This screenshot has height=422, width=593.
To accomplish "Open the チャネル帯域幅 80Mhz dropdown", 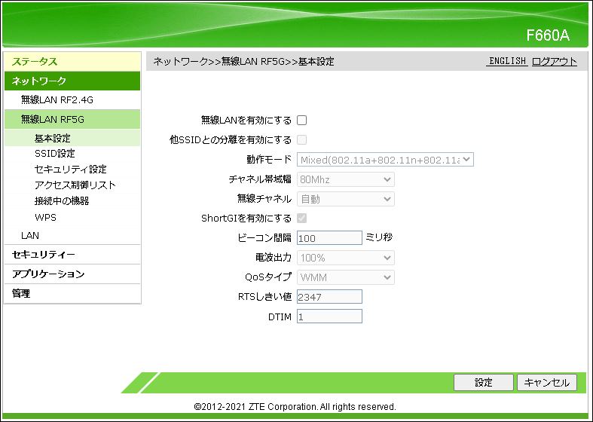I will tap(346, 179).
